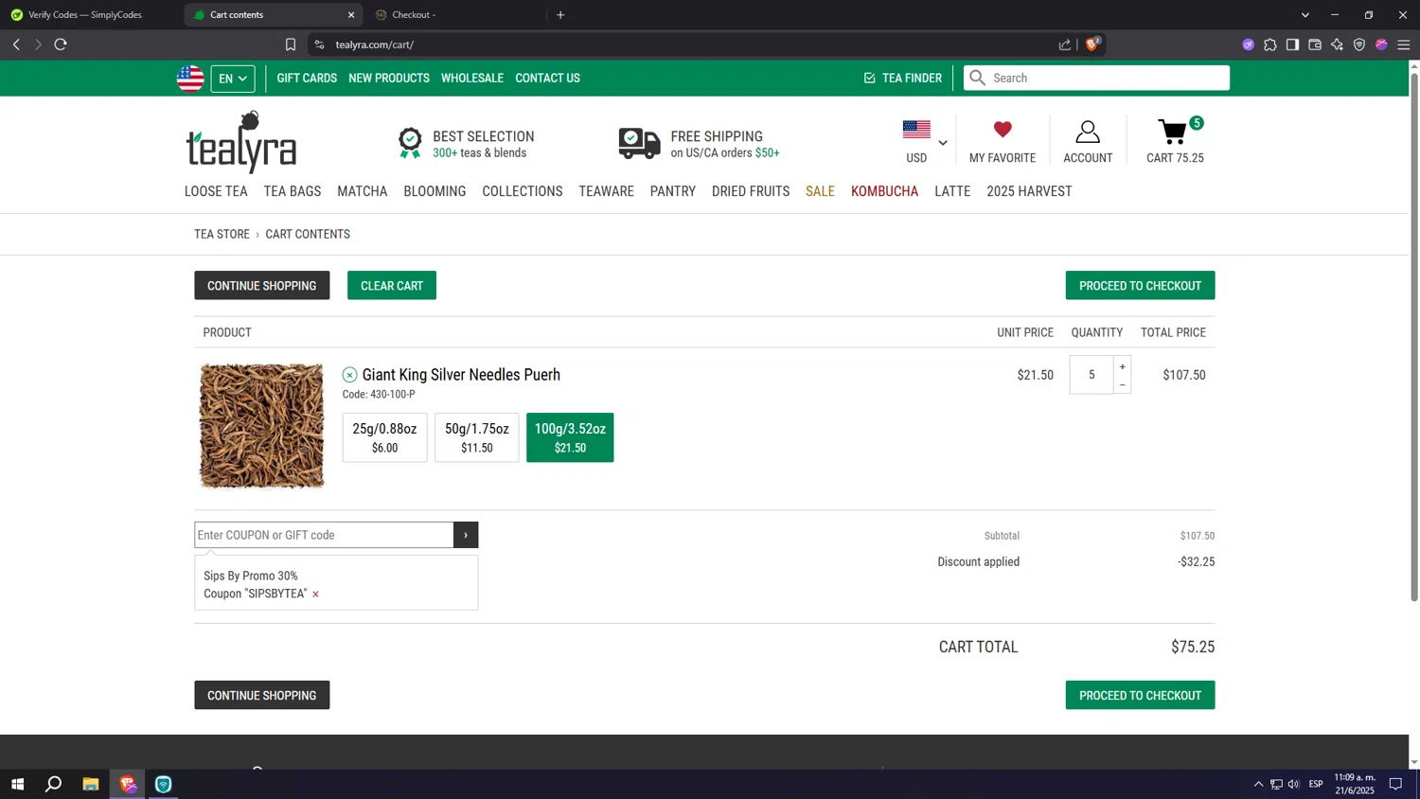Open browser hamburger menu
Image resolution: width=1420 pixels, height=799 pixels.
coord(1404,44)
